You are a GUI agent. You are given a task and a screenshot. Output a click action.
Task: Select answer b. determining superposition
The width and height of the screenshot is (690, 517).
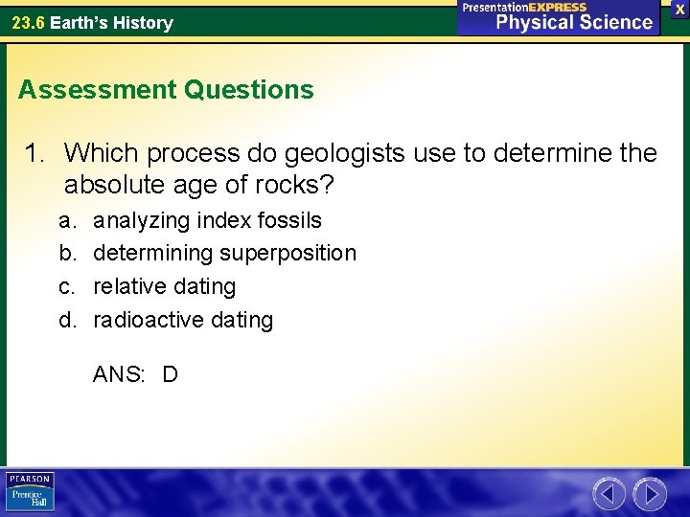pos(207,253)
